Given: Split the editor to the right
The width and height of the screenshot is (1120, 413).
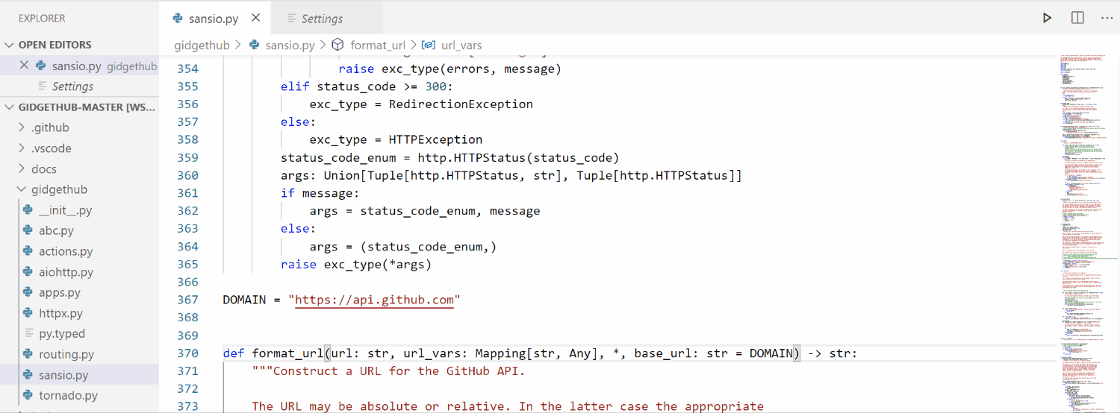Looking at the screenshot, I should 1077,18.
